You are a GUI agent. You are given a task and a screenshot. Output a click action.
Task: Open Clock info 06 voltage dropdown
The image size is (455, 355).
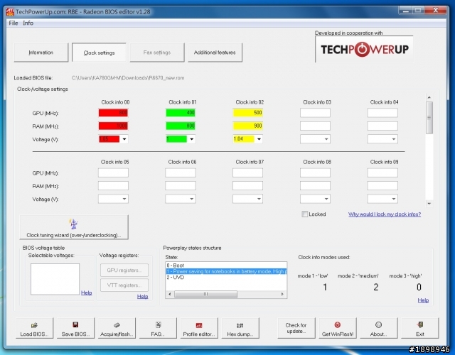(x=191, y=199)
